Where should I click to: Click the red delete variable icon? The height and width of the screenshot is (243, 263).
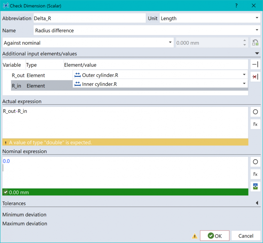tap(255, 76)
